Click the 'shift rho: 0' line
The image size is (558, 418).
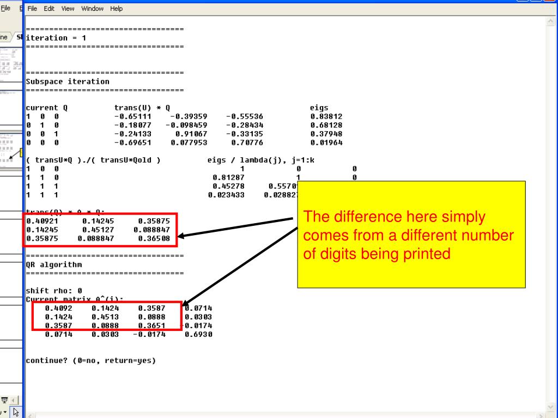54,291
